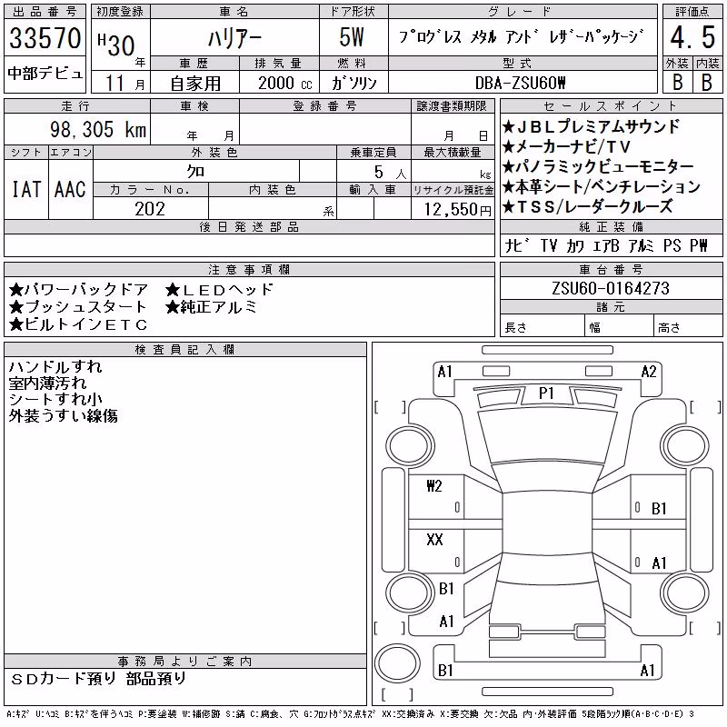Viewport: 727px width, 727px height.
Task: Click the A1 mark beside the P1 hood
Action: (x=444, y=372)
